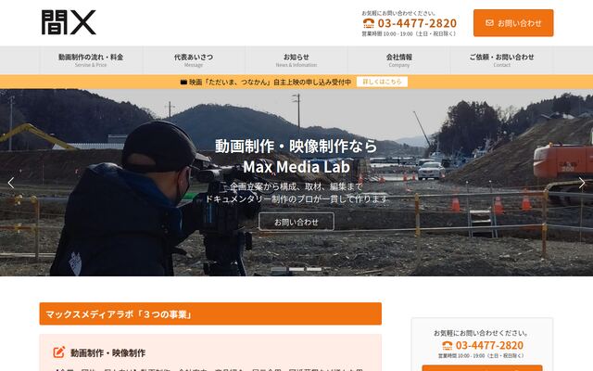This screenshot has height=371, width=593.
Task: Click the 間X site logo
Action: (x=69, y=22)
